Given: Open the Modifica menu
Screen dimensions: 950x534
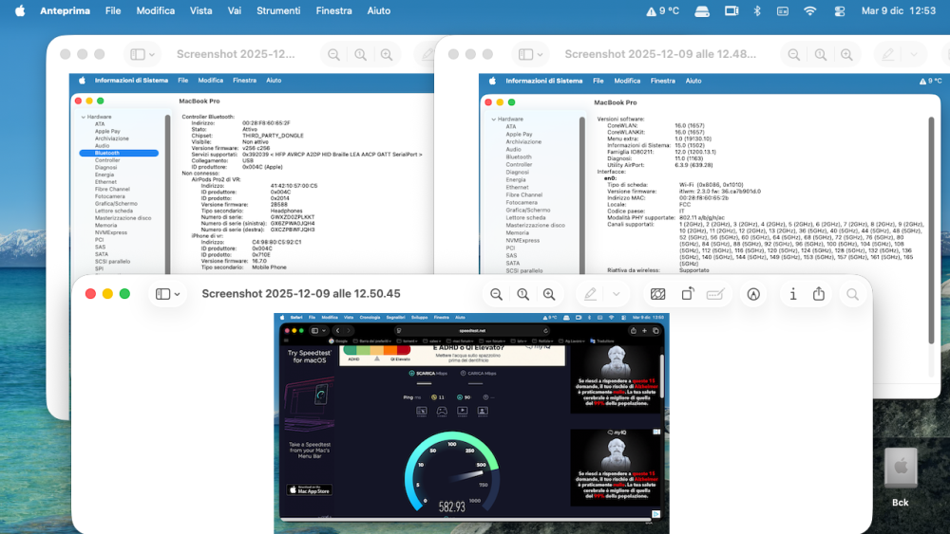Looking at the screenshot, I should (x=155, y=10).
